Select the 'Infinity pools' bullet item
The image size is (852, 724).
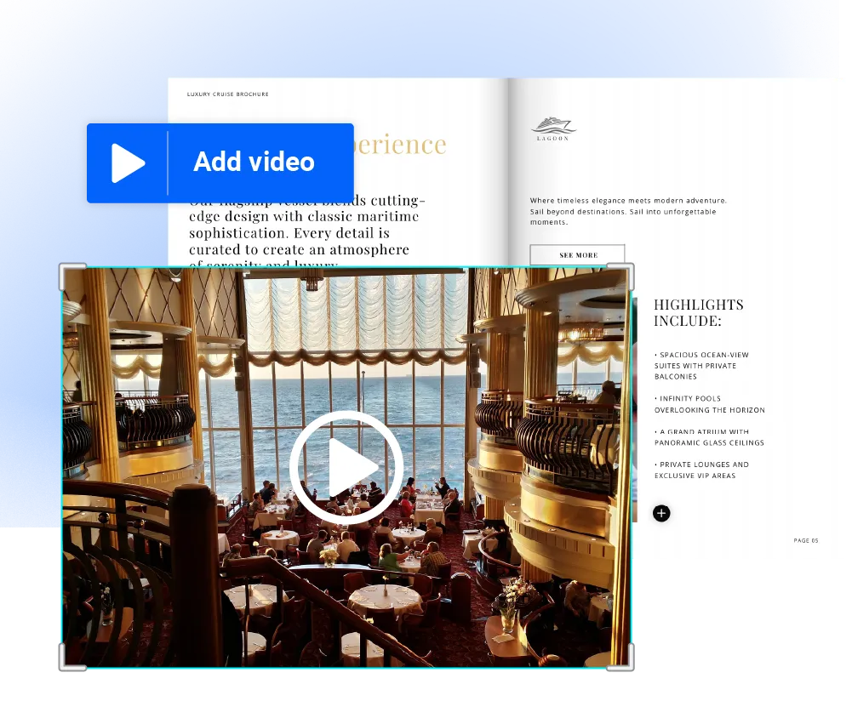[x=709, y=404]
